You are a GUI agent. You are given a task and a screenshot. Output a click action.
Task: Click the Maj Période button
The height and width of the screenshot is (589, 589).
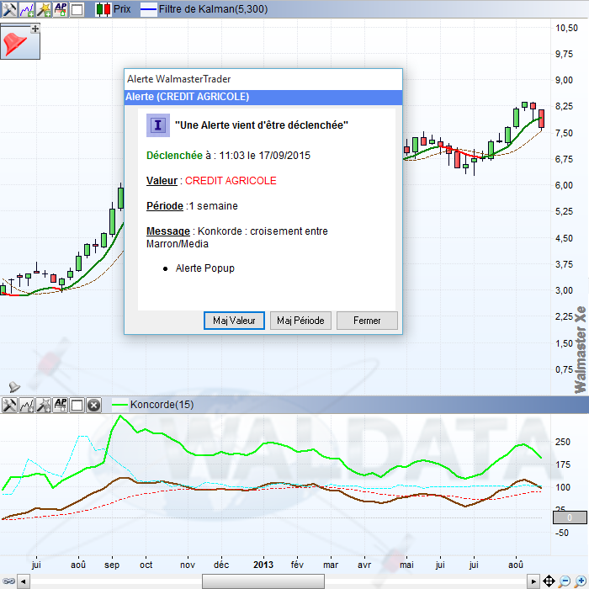tap(300, 321)
